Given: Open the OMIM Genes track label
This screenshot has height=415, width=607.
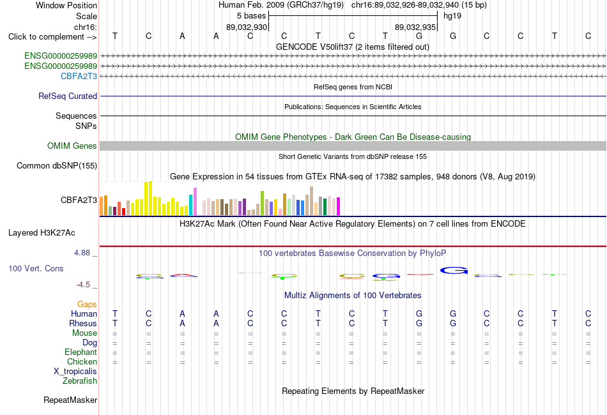Looking at the screenshot, I should click(72, 146).
